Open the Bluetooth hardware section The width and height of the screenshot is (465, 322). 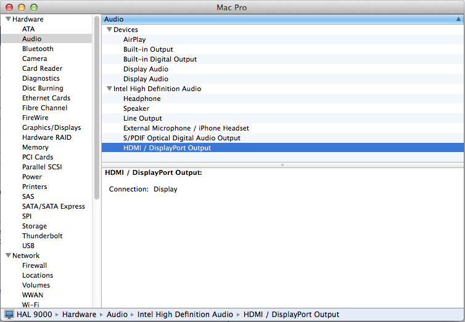[38, 49]
